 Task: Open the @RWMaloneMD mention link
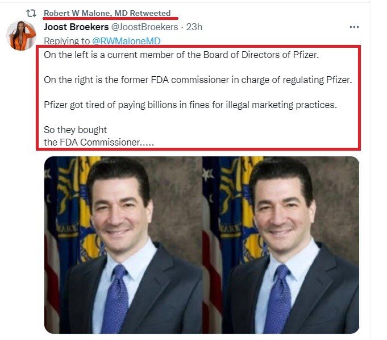point(126,41)
